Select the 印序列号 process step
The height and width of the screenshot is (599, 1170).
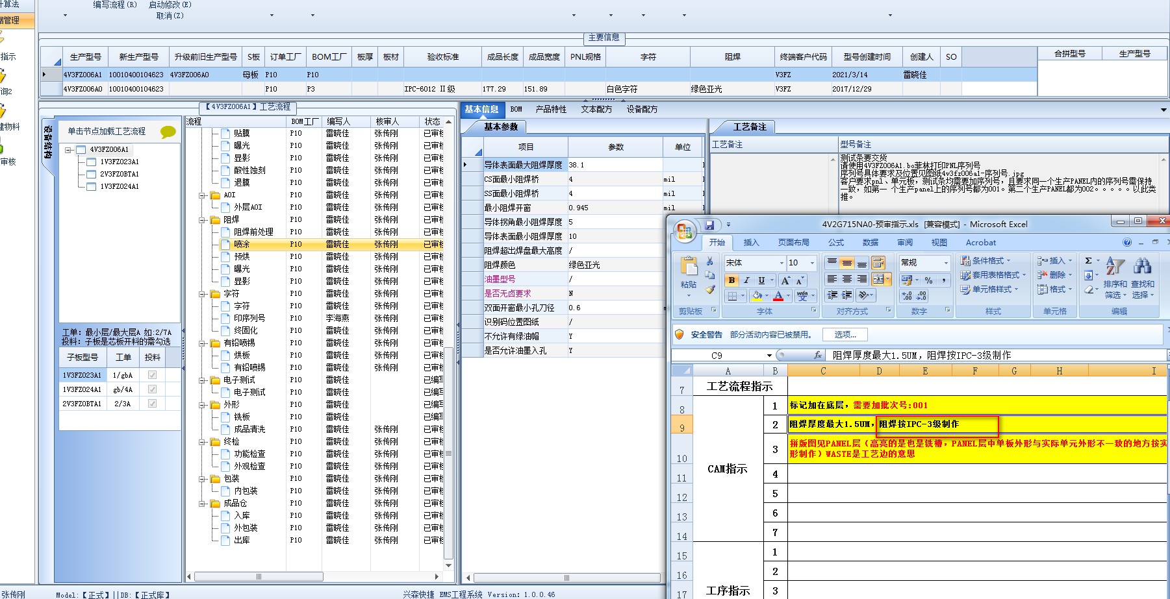pyautogui.click(x=249, y=319)
